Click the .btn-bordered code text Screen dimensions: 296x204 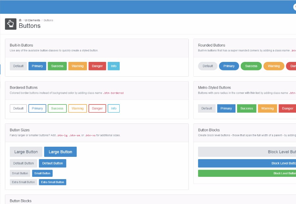pos(113,93)
